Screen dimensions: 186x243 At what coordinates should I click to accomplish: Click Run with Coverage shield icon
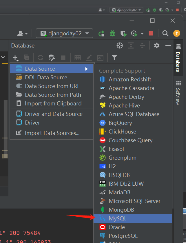click(x=124, y=33)
